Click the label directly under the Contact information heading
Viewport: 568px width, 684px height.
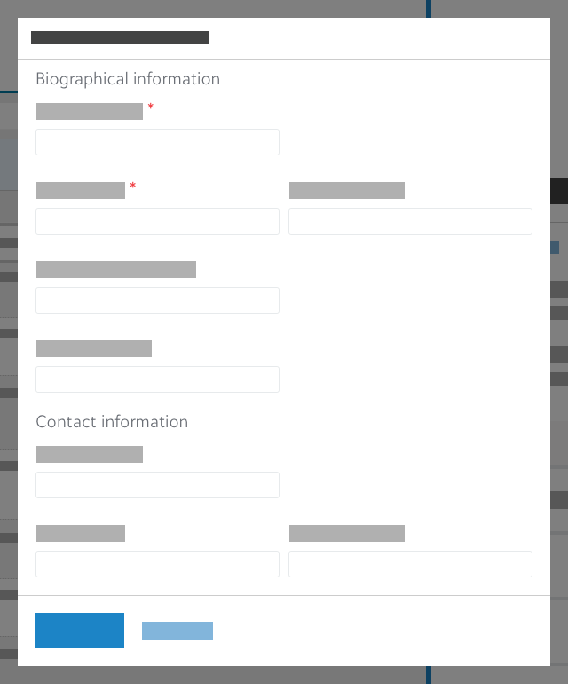[90, 454]
